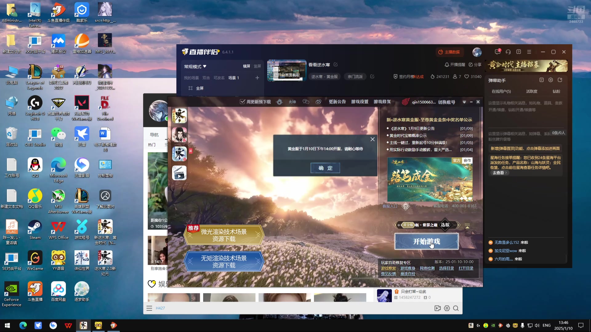Click 选服 to choose a server
591x332 pixels.
coord(445,225)
